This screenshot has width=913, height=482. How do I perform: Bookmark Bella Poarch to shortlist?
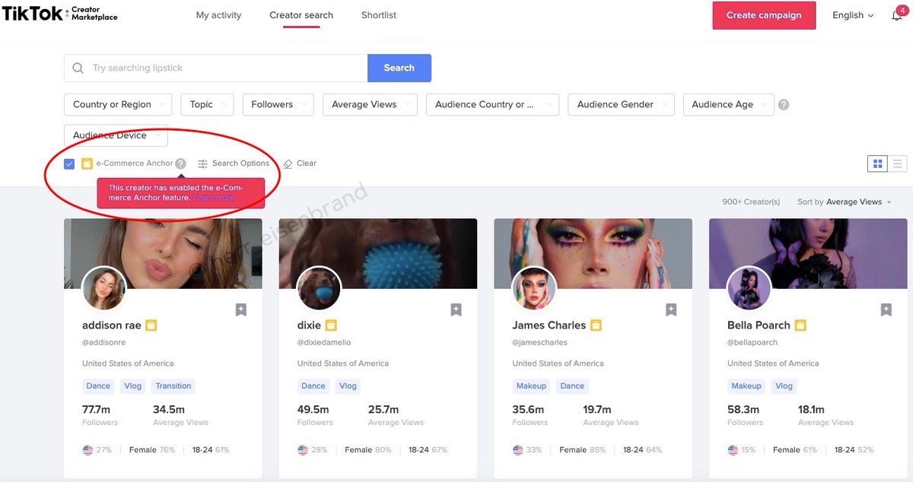click(886, 309)
